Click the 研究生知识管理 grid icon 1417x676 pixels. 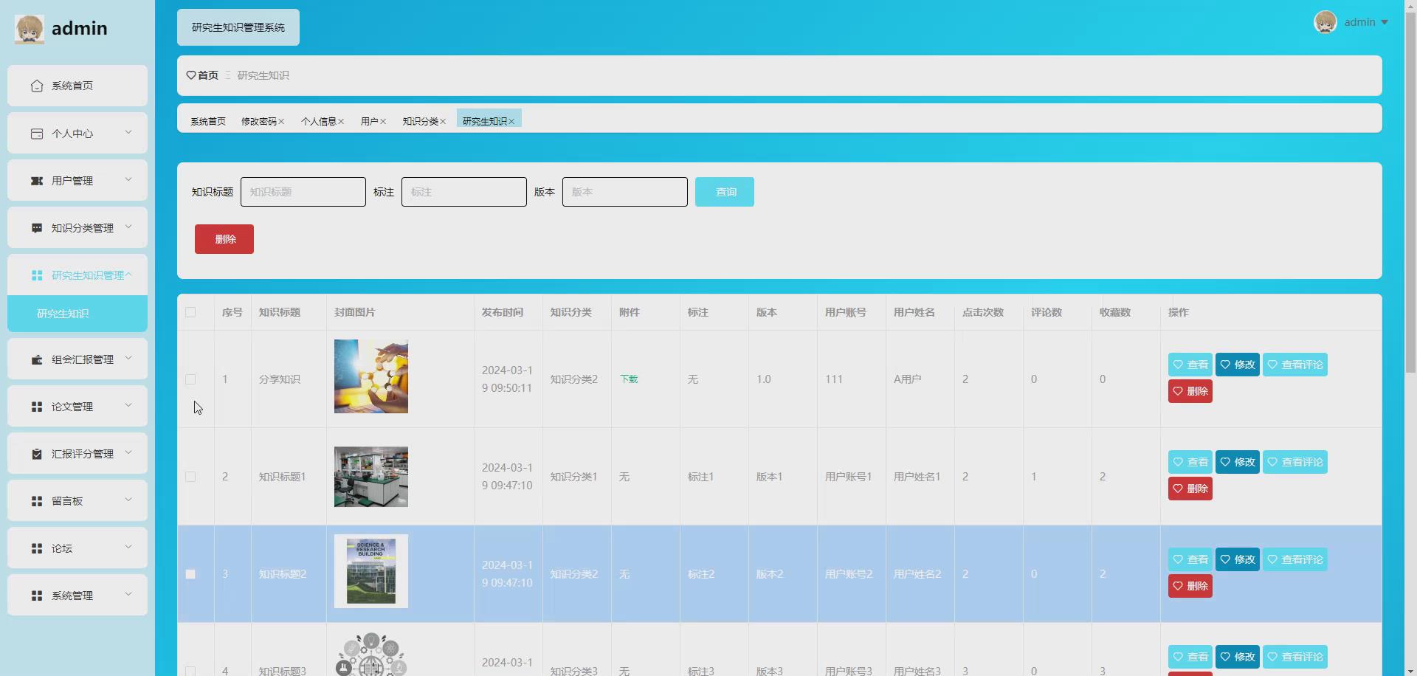coord(37,275)
